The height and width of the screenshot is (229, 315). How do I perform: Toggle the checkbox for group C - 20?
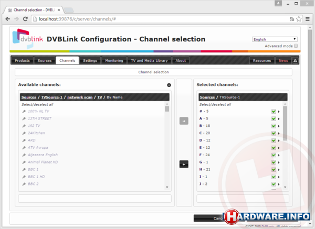(274, 133)
